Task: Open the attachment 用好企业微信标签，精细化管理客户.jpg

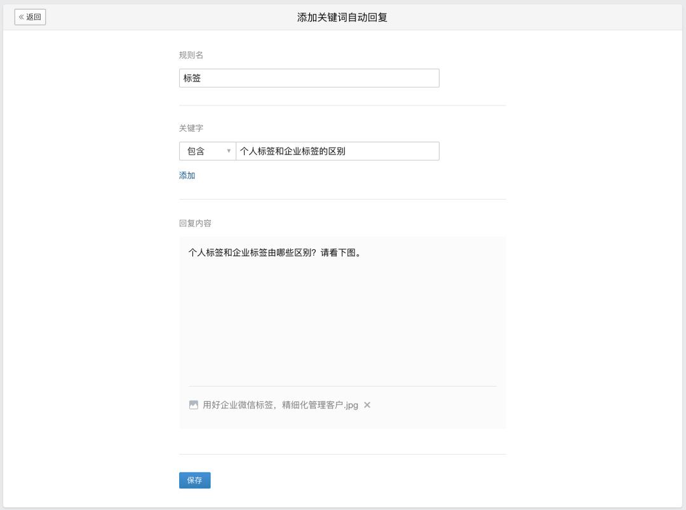Action: click(279, 404)
